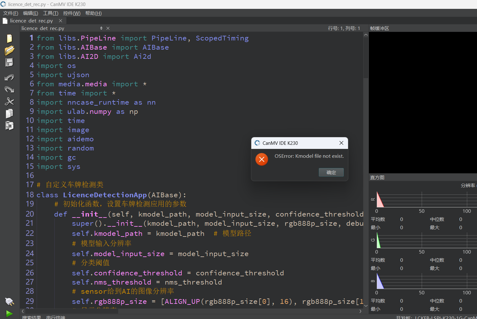Click the horizontal scrollbar thumb
The image size is (477, 319).
[71, 311]
